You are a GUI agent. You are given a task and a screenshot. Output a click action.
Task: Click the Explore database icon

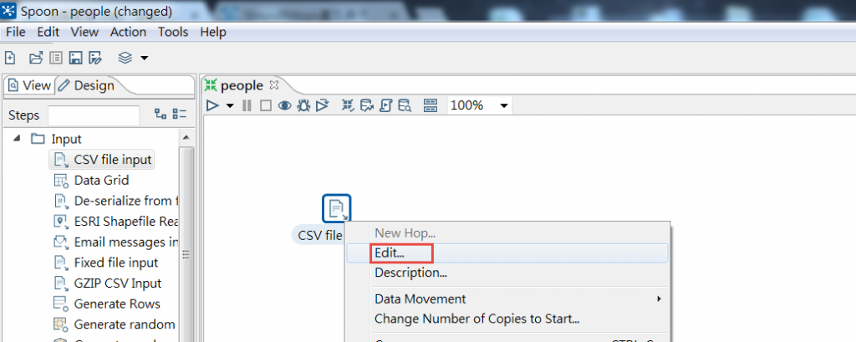coord(405,105)
